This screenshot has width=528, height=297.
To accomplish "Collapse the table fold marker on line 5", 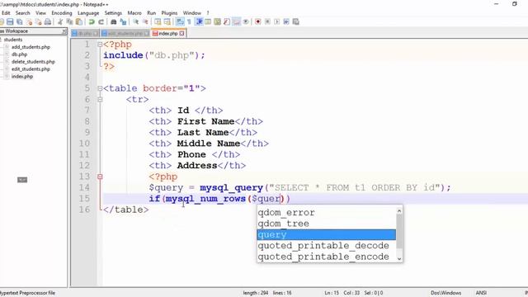I will pyautogui.click(x=100, y=88).
